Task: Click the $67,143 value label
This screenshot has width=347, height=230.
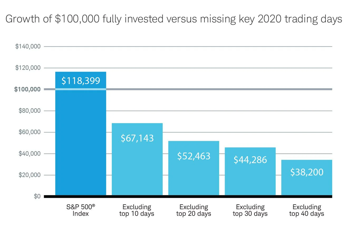Action: pyautogui.click(x=137, y=138)
